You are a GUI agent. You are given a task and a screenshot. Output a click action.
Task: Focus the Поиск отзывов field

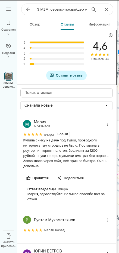[x=67, y=93]
